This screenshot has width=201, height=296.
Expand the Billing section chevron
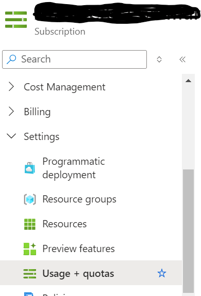tap(11, 112)
